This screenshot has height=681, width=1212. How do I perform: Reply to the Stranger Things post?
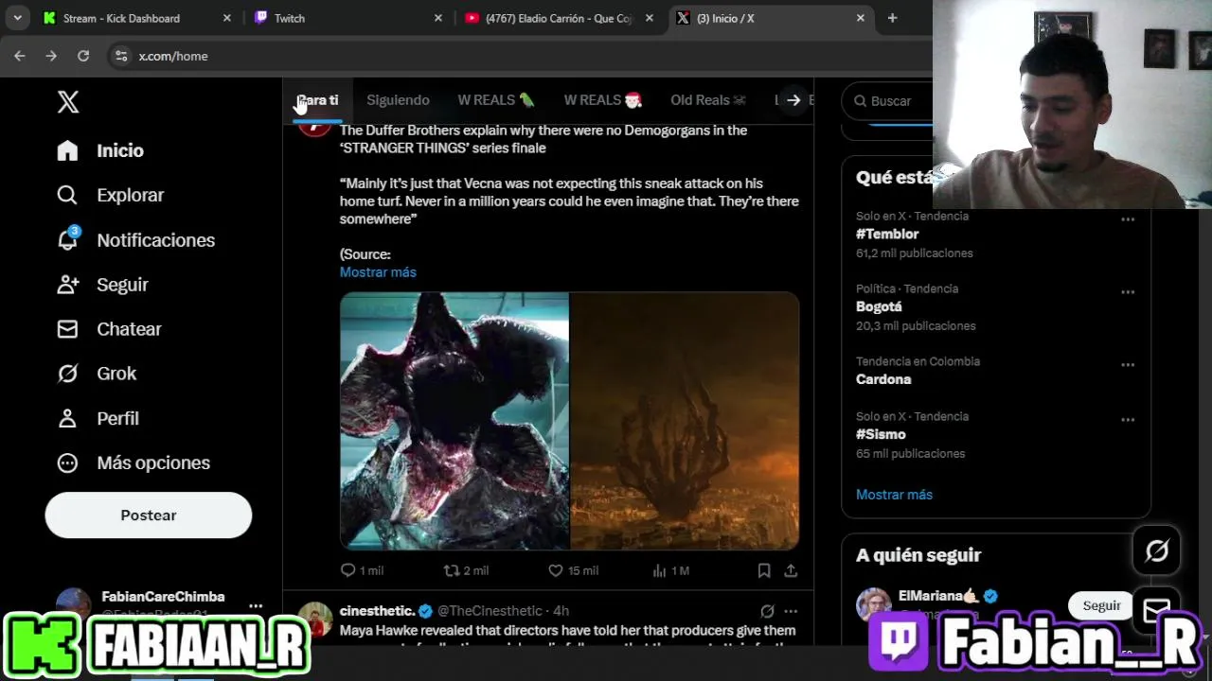362,570
